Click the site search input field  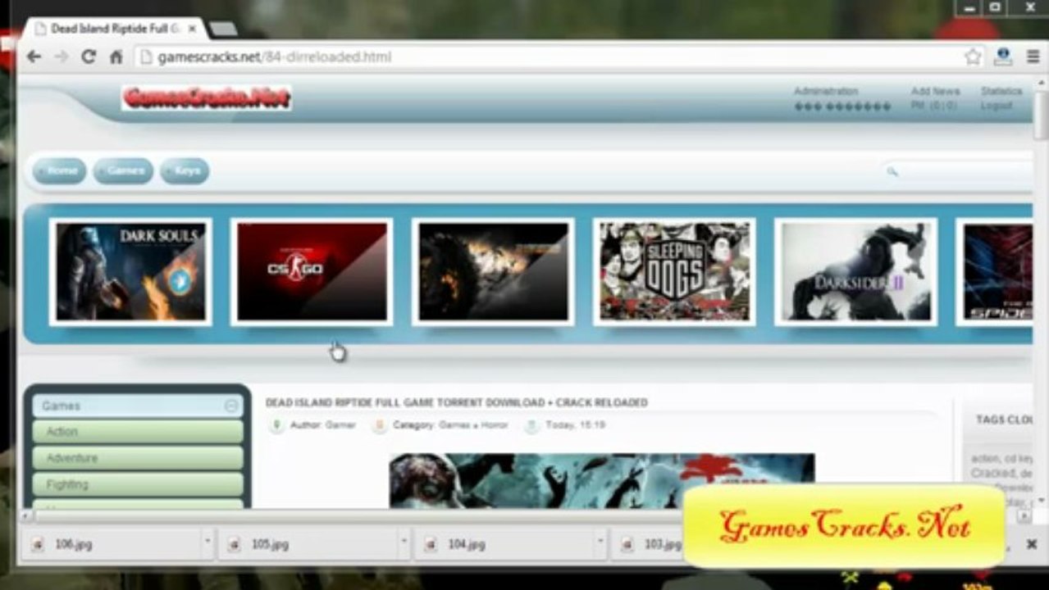coord(960,171)
